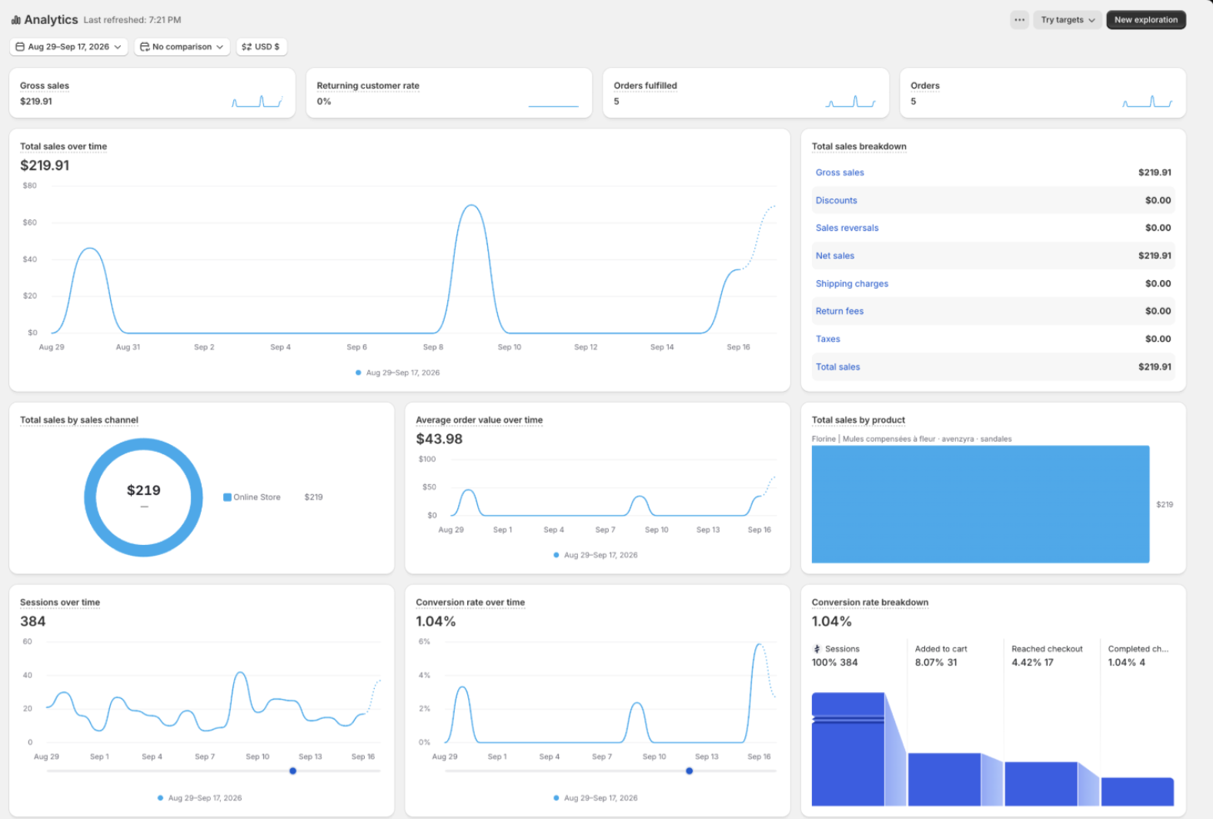This screenshot has height=819, width=1213.
Task: Click the Online Store legend color swatch
Action: (227, 497)
